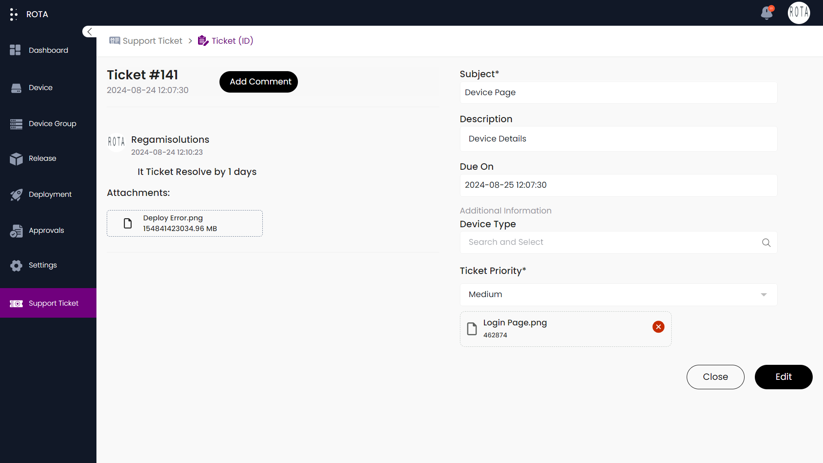This screenshot has height=463, width=823.
Task: Click the Regamisolutions commenter name
Action: point(170,140)
